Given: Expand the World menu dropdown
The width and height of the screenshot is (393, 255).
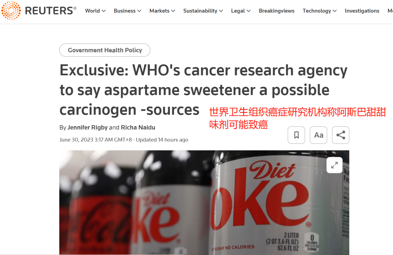Looking at the screenshot, I should point(95,11).
